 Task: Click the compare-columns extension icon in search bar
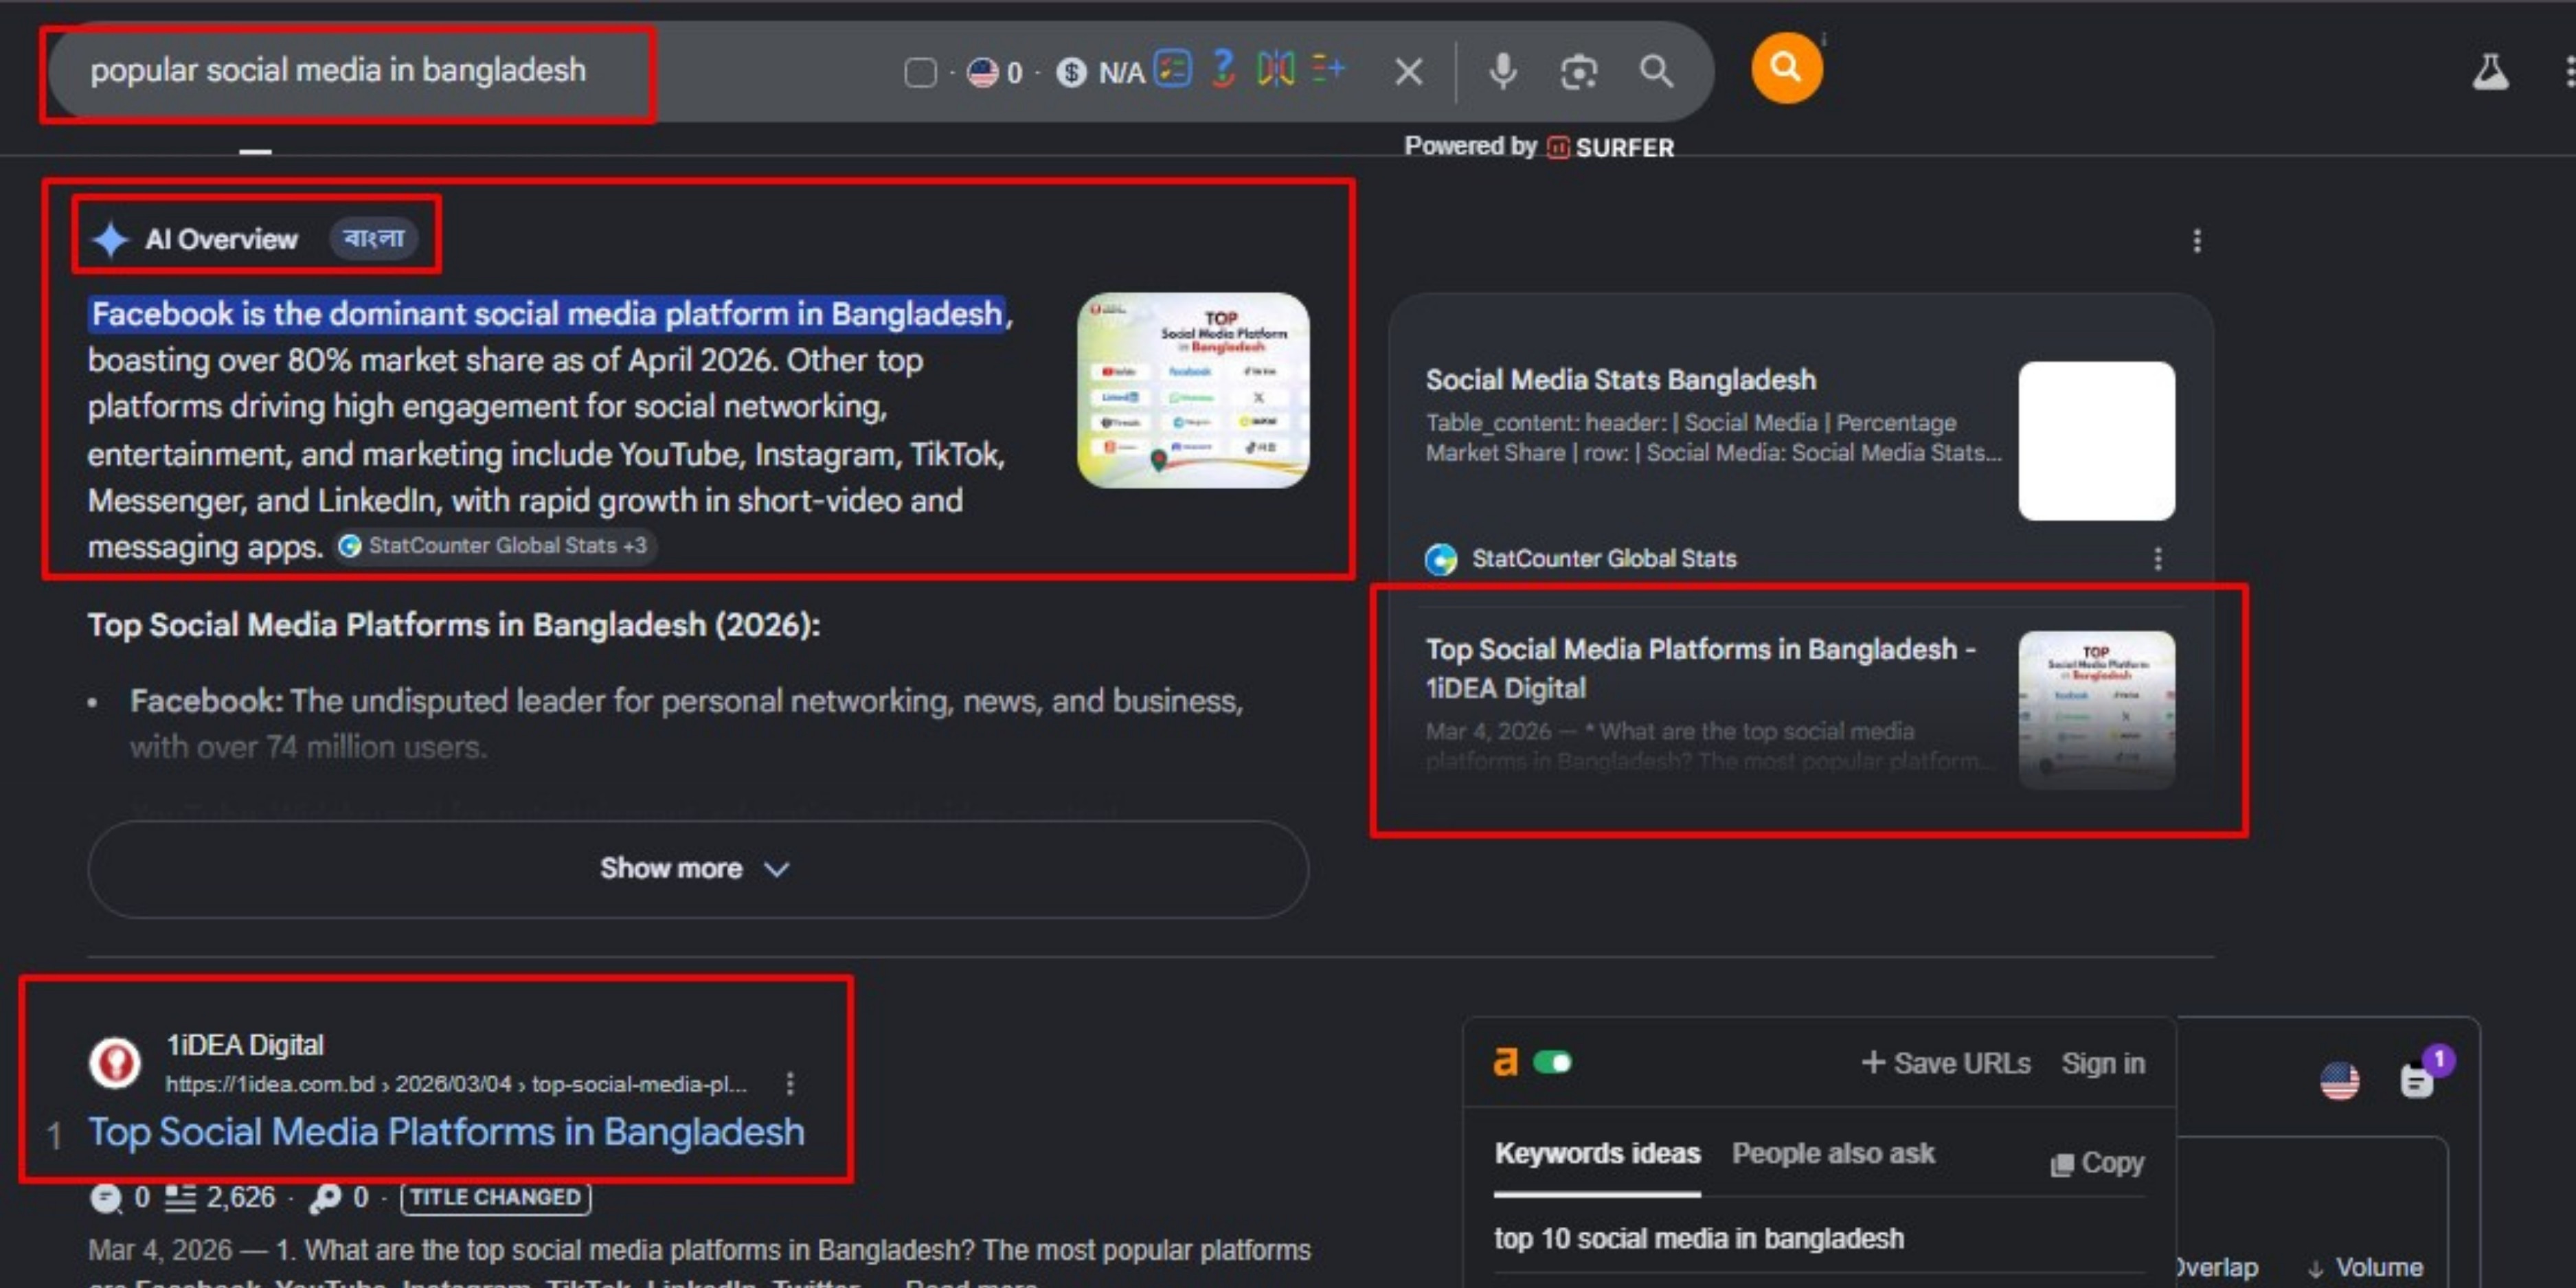(x=1275, y=69)
